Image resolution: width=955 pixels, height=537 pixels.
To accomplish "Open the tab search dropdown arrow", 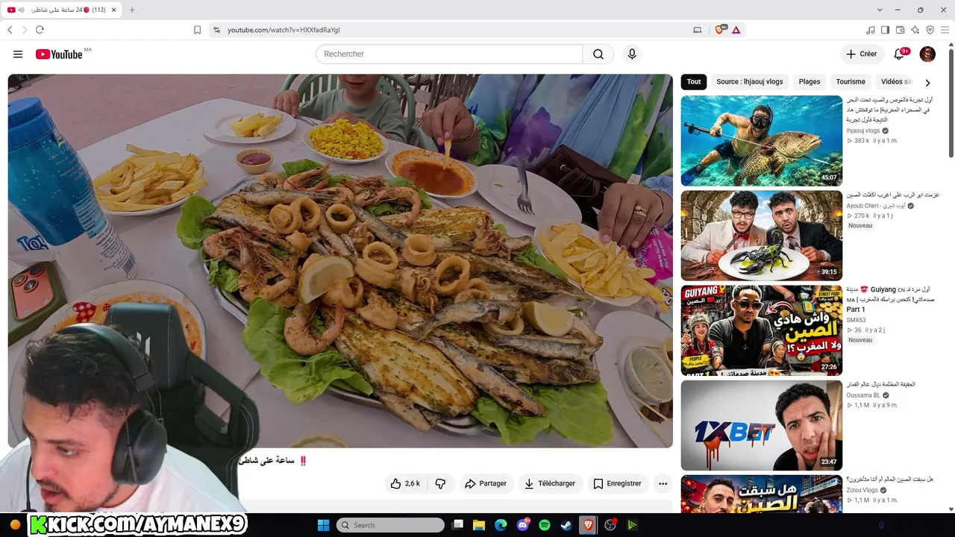I will pos(880,10).
